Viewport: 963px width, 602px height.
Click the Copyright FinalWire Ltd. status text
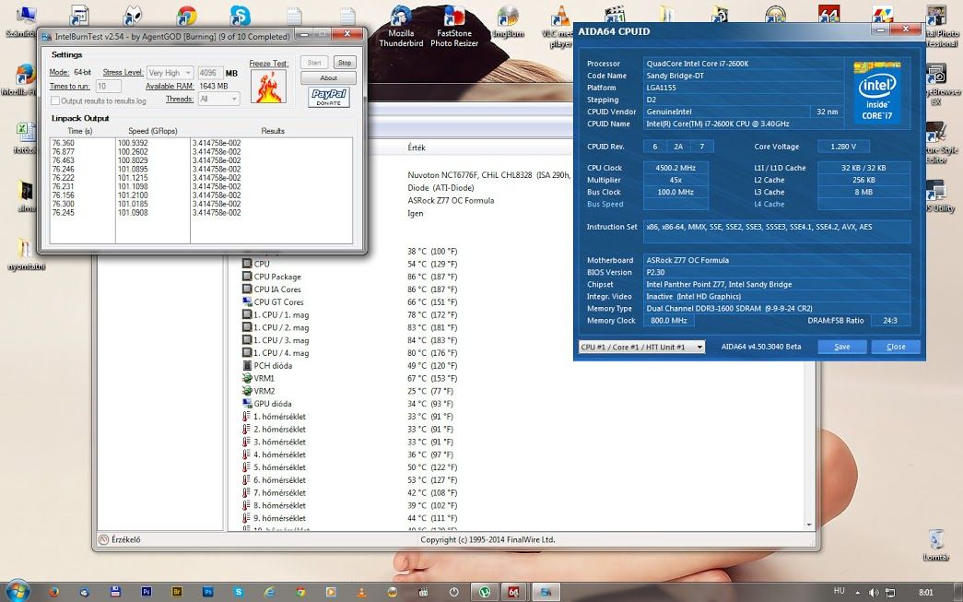tap(487, 539)
